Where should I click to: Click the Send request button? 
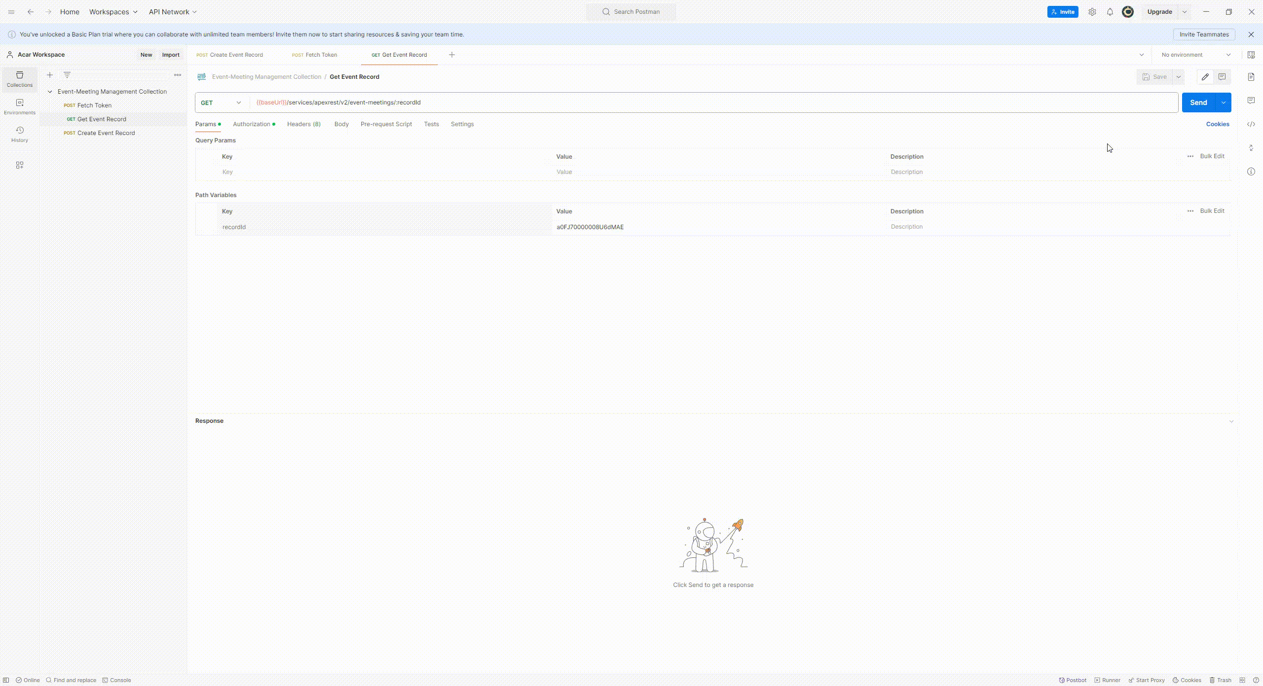1198,103
